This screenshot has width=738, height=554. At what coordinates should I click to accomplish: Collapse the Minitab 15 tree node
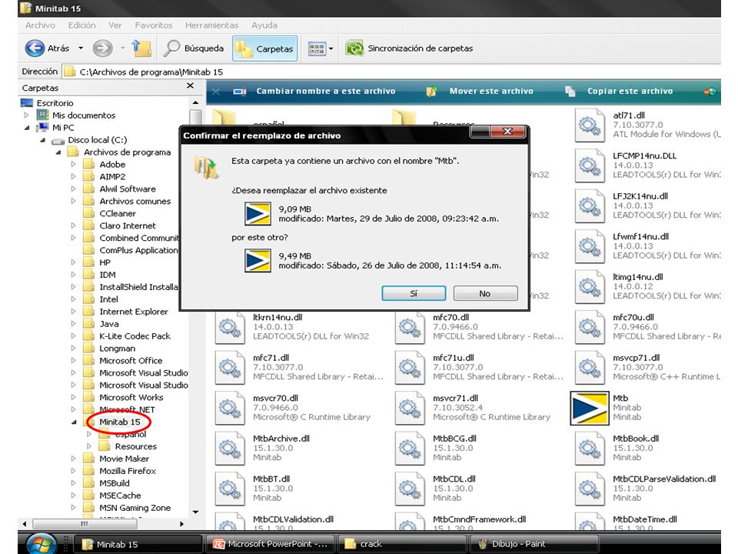(x=74, y=422)
